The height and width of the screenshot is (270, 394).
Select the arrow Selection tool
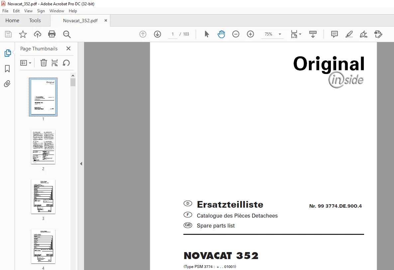[x=207, y=34]
